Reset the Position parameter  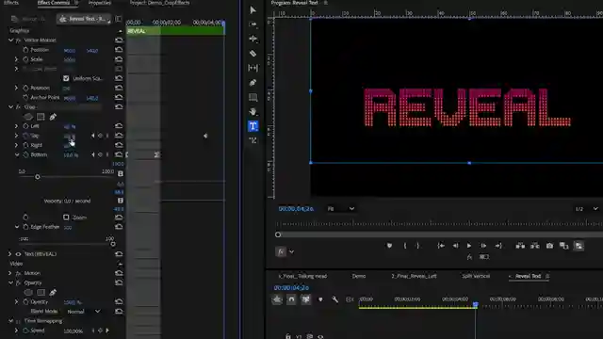(119, 50)
